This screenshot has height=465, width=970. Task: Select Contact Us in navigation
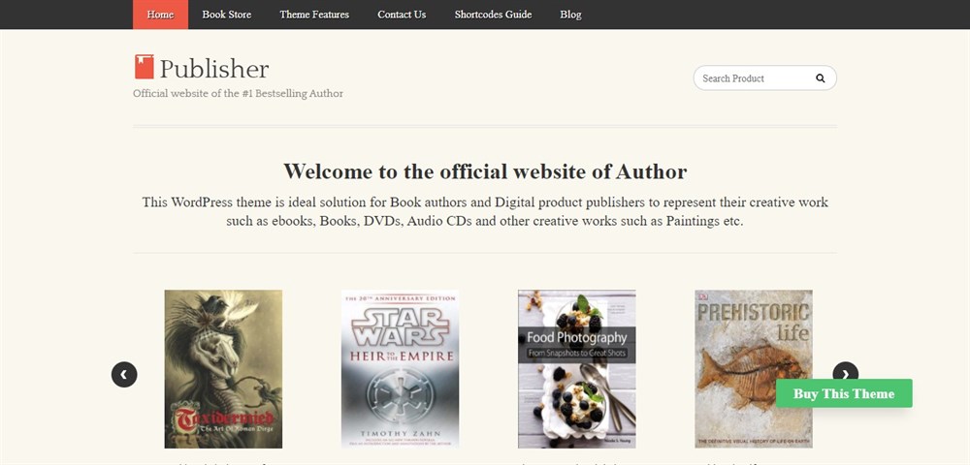(402, 15)
